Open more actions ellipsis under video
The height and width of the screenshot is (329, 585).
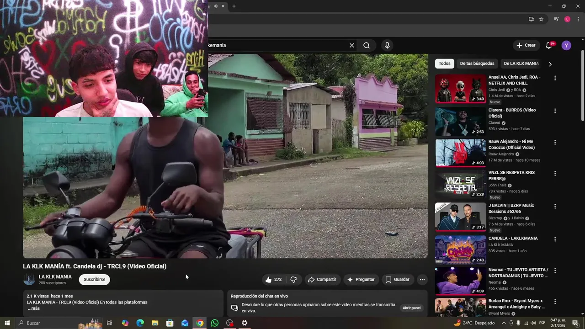[x=422, y=279]
